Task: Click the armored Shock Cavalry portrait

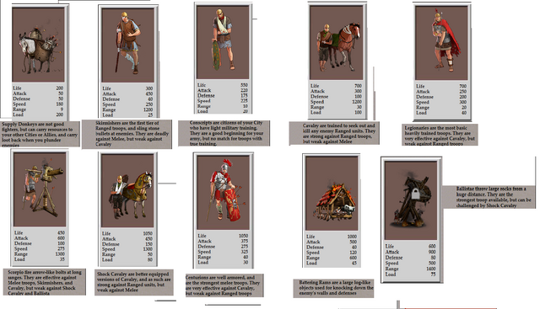Action: [x=127, y=191]
